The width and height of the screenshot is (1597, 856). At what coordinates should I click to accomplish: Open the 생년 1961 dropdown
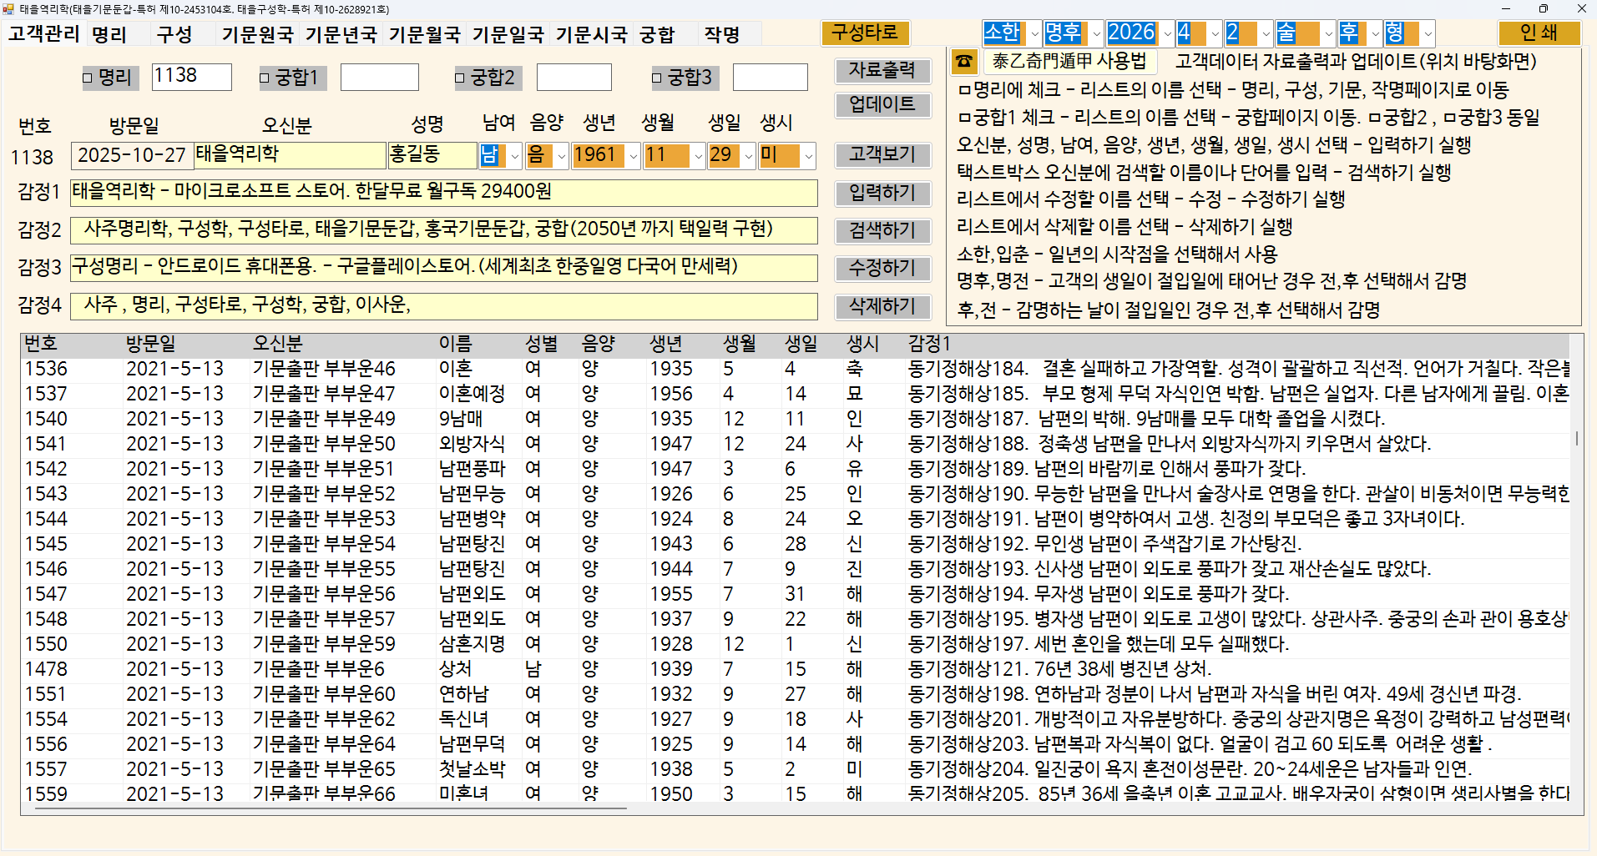point(633,156)
